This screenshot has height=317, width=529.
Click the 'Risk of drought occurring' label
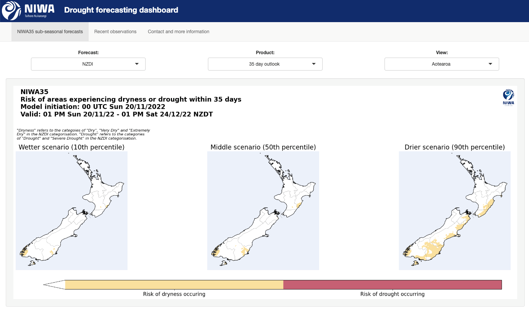(x=393, y=294)
